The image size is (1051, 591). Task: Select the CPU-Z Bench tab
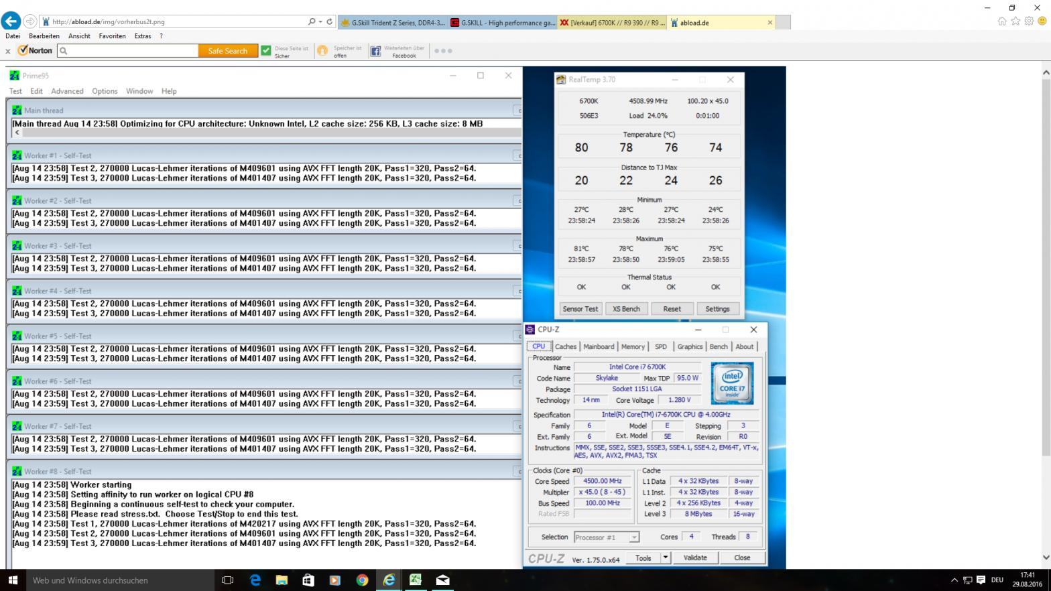[x=719, y=346]
